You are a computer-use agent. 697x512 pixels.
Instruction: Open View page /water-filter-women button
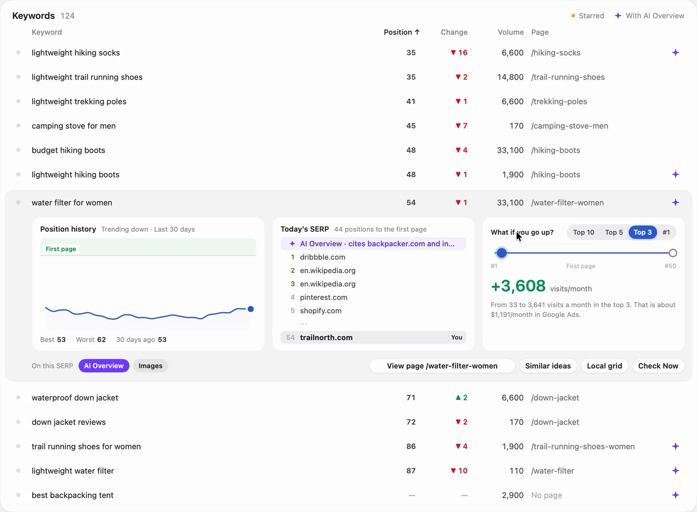pos(442,366)
